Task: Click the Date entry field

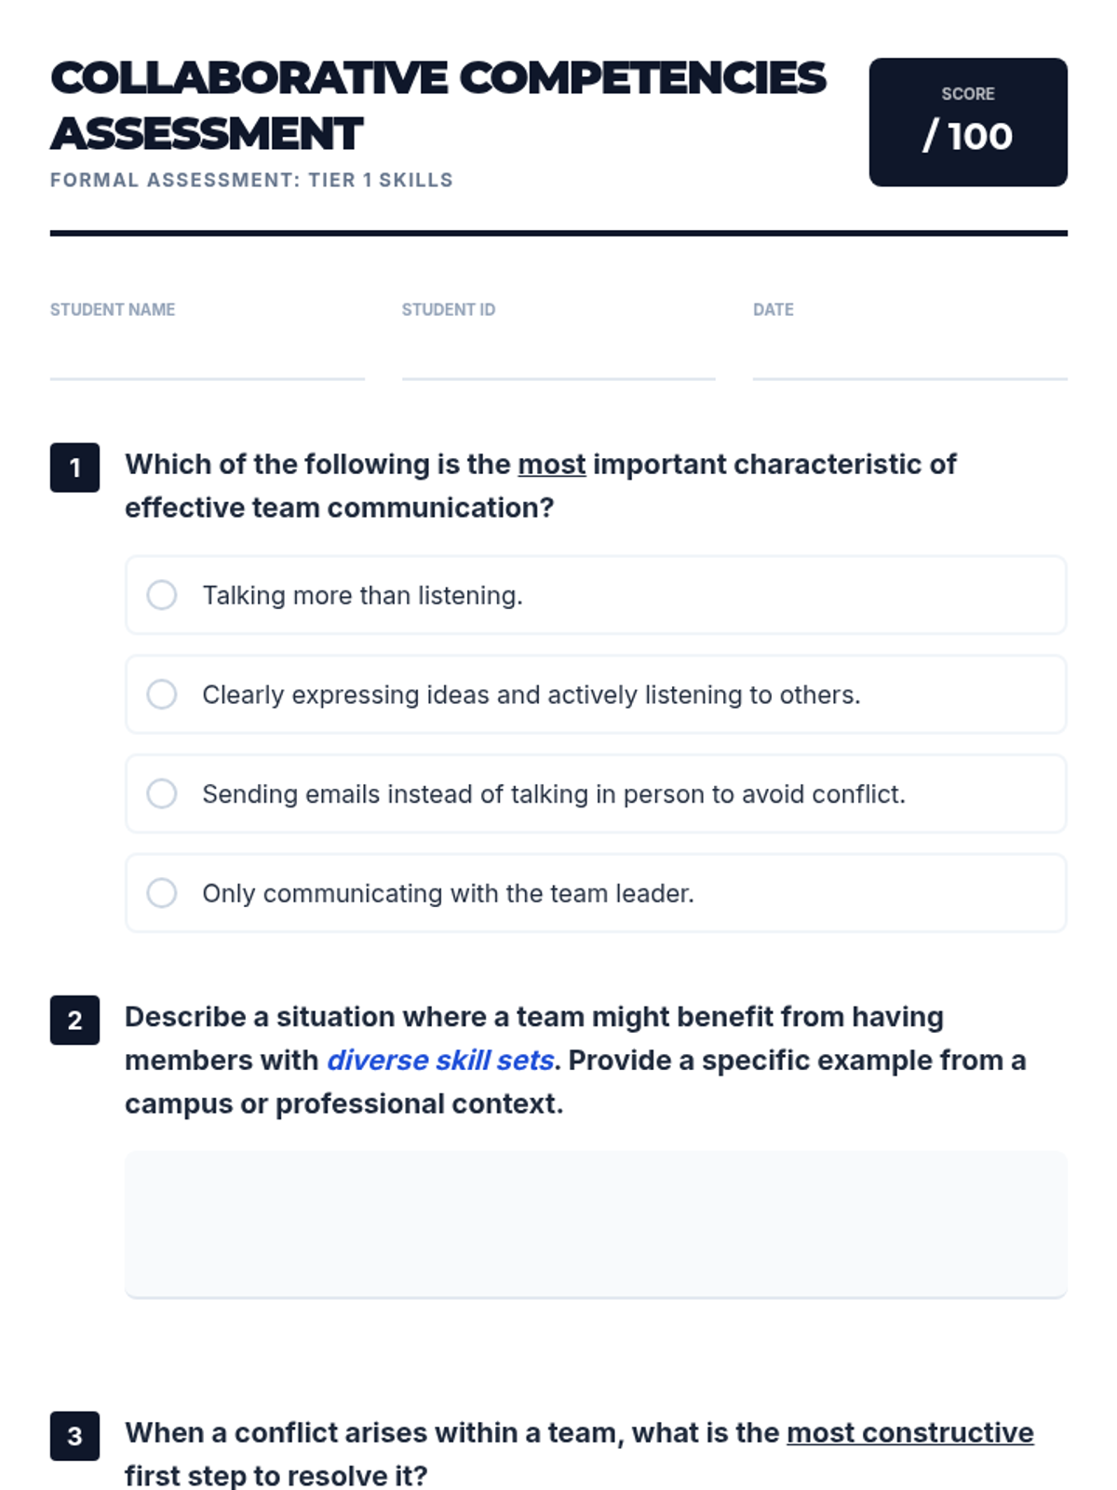Action: 909,358
